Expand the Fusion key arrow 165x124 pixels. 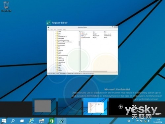[x=55, y=57]
